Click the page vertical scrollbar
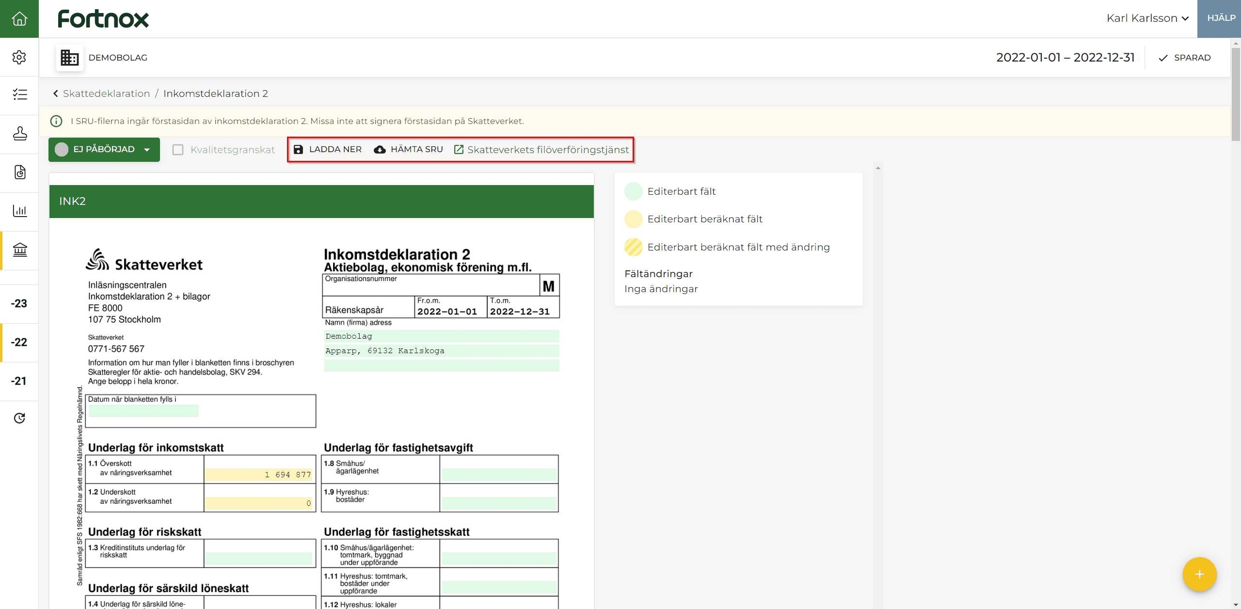The image size is (1241, 609). point(1236,94)
